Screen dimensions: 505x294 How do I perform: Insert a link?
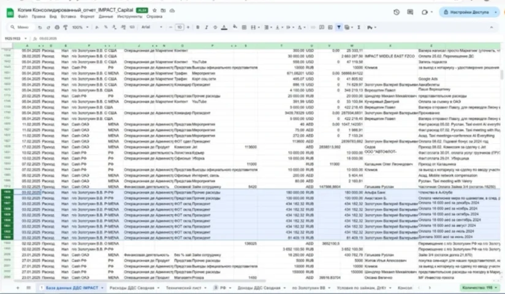(x=313, y=28)
